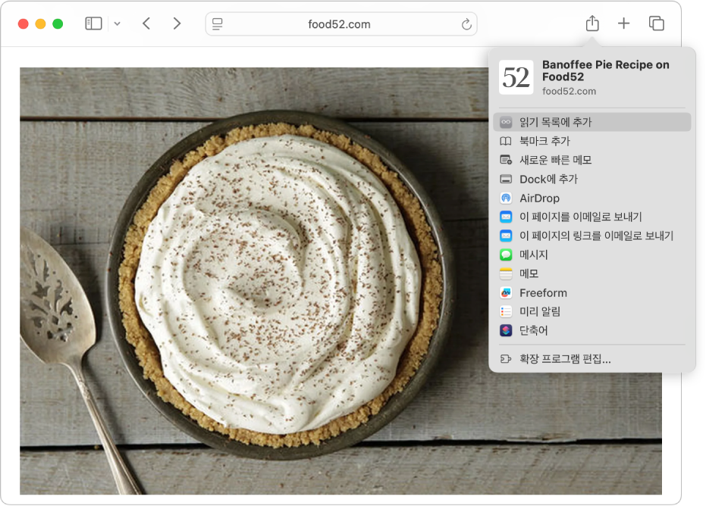The height and width of the screenshot is (506, 706).
Task: Select 새로운 빠른 메모
Action: coord(591,160)
